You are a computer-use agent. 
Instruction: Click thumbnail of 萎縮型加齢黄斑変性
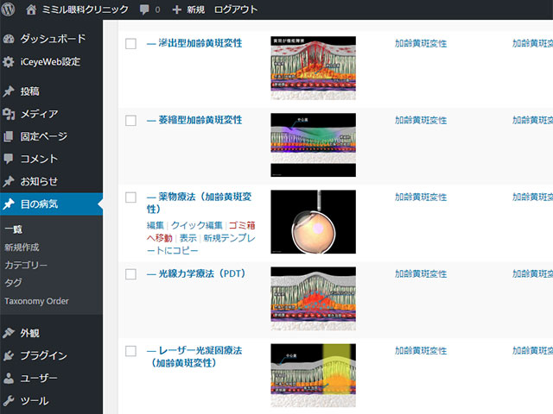tap(313, 145)
